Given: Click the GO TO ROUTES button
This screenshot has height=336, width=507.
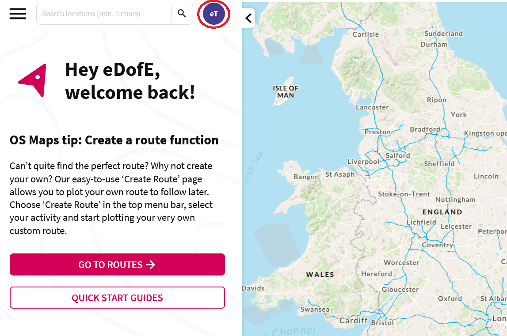Looking at the screenshot, I should coord(117,264).
